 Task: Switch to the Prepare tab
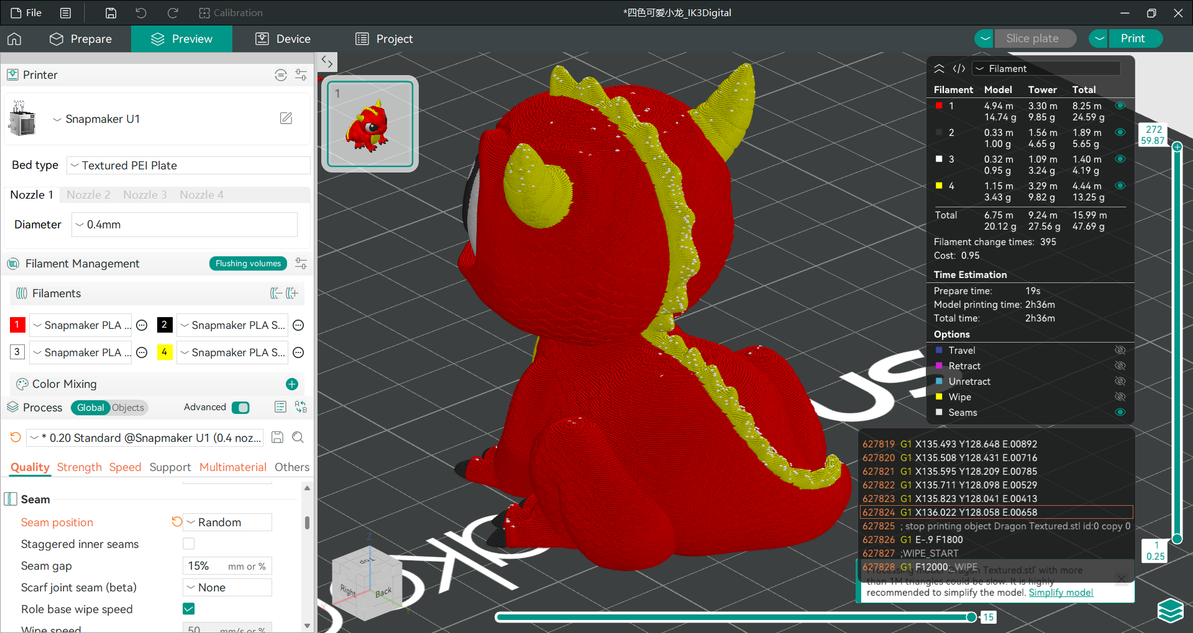81,39
